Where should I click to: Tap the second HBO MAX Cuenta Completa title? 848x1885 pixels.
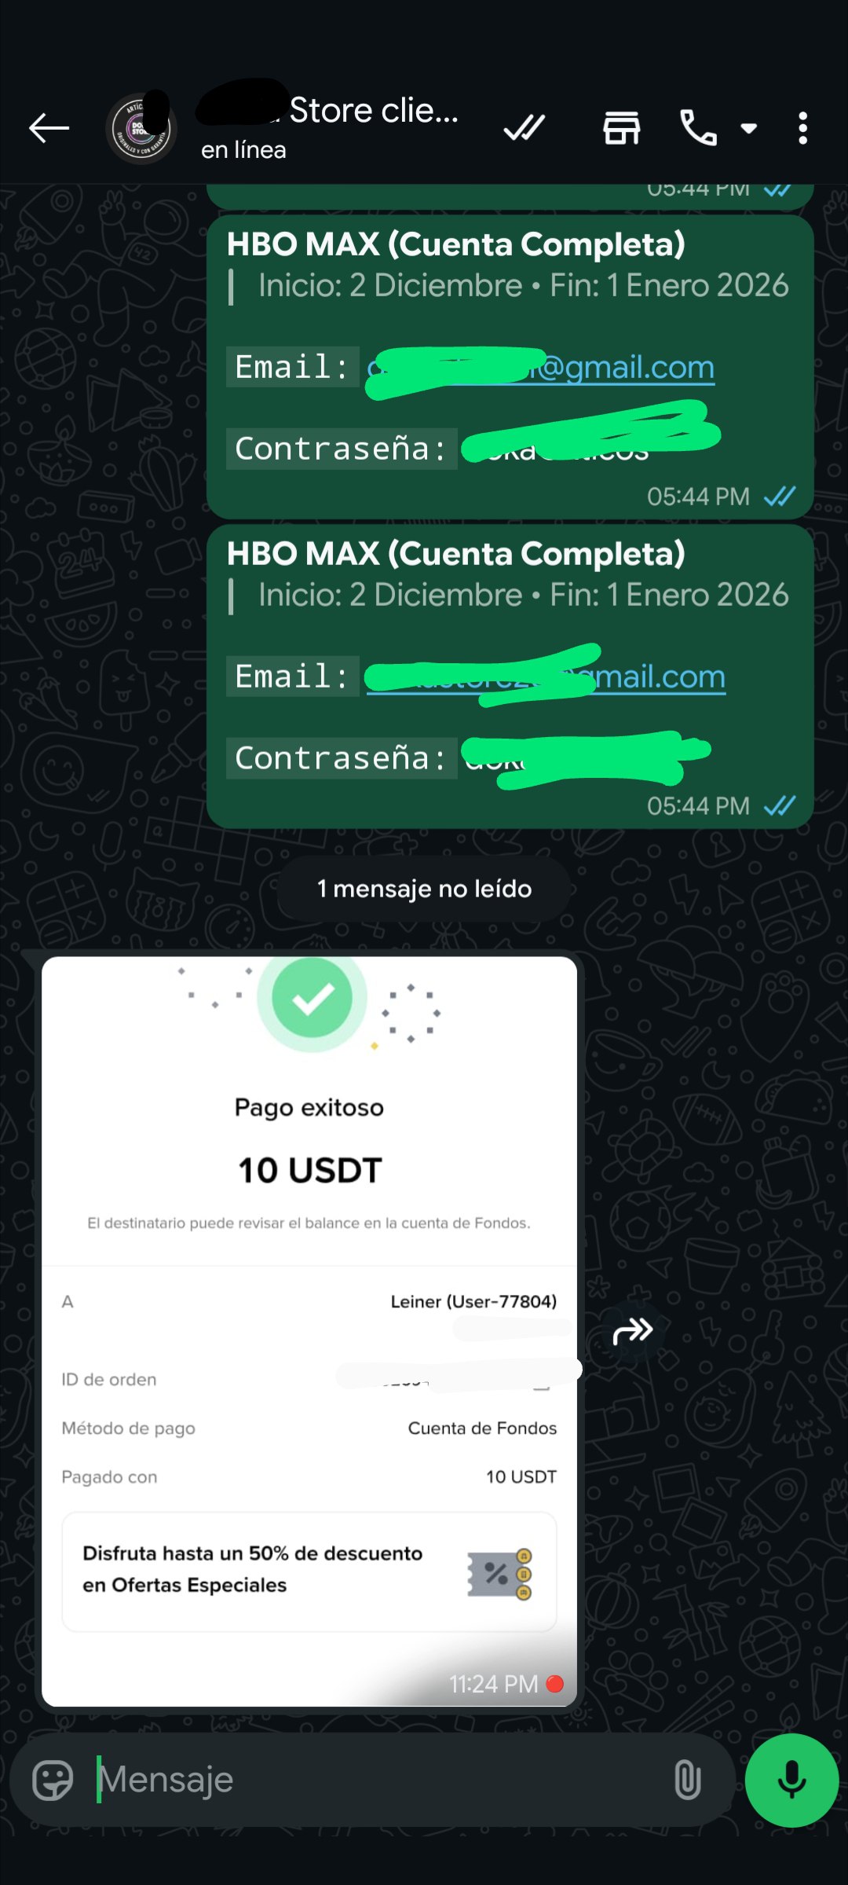point(456,554)
